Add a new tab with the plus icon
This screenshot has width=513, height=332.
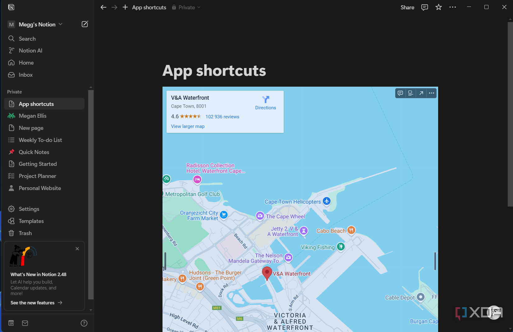[125, 7]
